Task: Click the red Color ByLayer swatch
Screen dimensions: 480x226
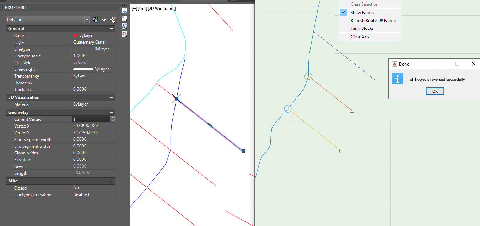Action: click(75, 35)
